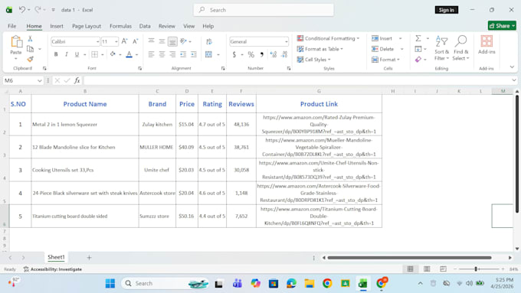The image size is (521, 293).
Task: Click Increase Indent icon
Action: [x=194, y=54]
